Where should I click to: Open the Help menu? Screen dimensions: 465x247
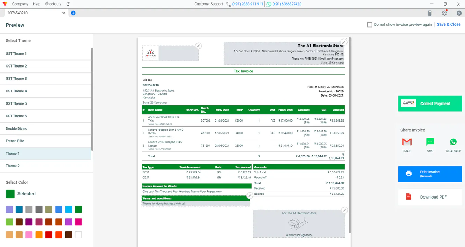click(x=37, y=4)
